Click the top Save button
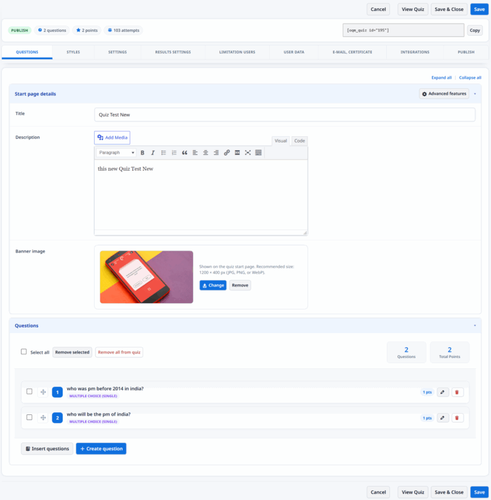 point(479,9)
